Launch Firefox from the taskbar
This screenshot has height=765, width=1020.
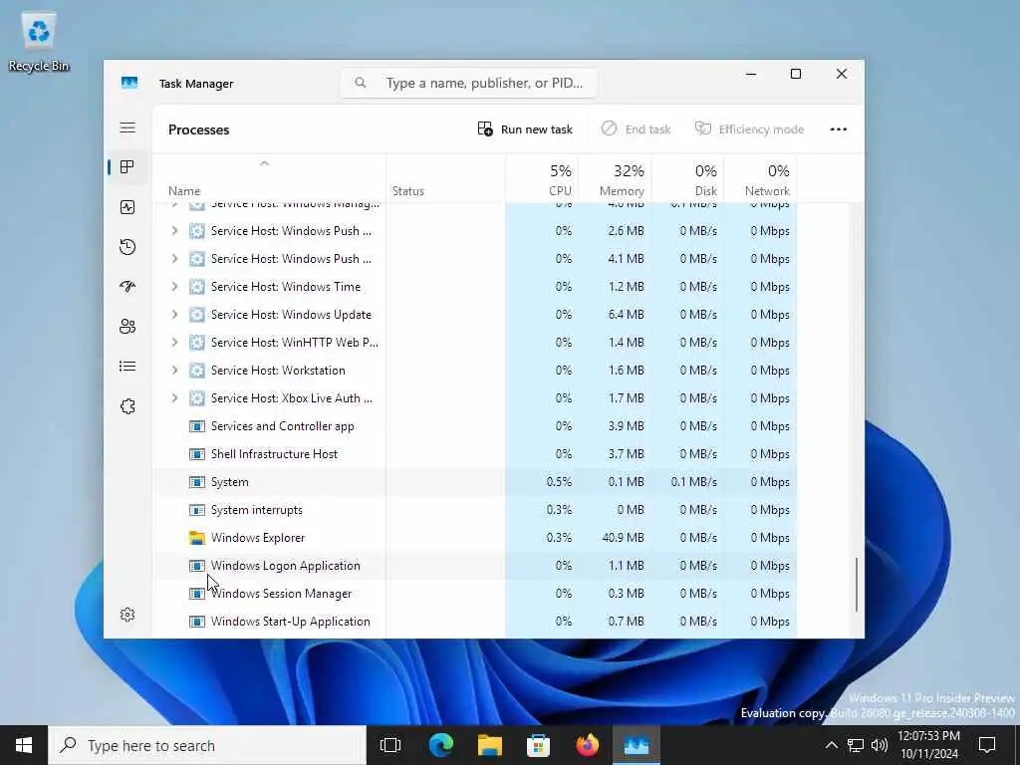(x=588, y=745)
